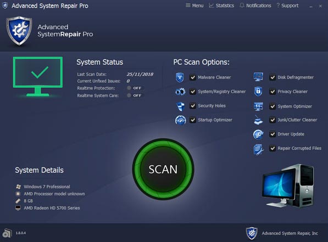The width and height of the screenshot is (328, 242).
Task: Click the System Status heading
Action: click(100, 62)
